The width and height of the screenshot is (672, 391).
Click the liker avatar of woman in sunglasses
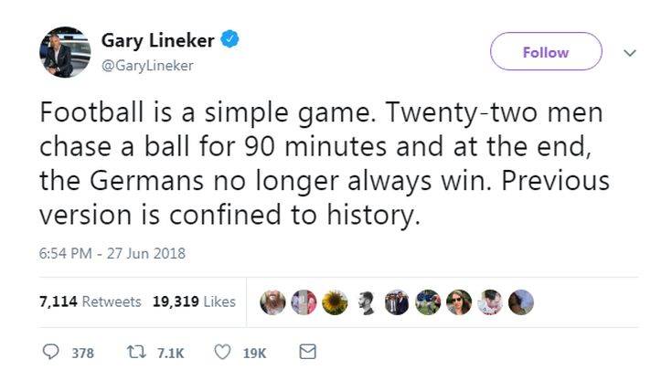(459, 302)
